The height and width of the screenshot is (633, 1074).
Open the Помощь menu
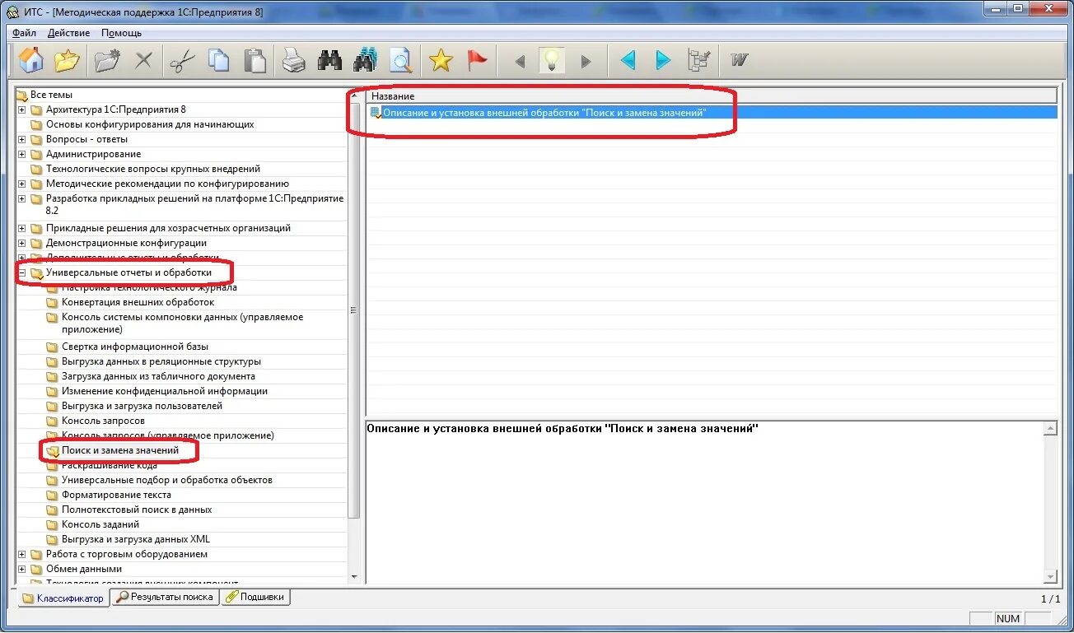tap(121, 33)
